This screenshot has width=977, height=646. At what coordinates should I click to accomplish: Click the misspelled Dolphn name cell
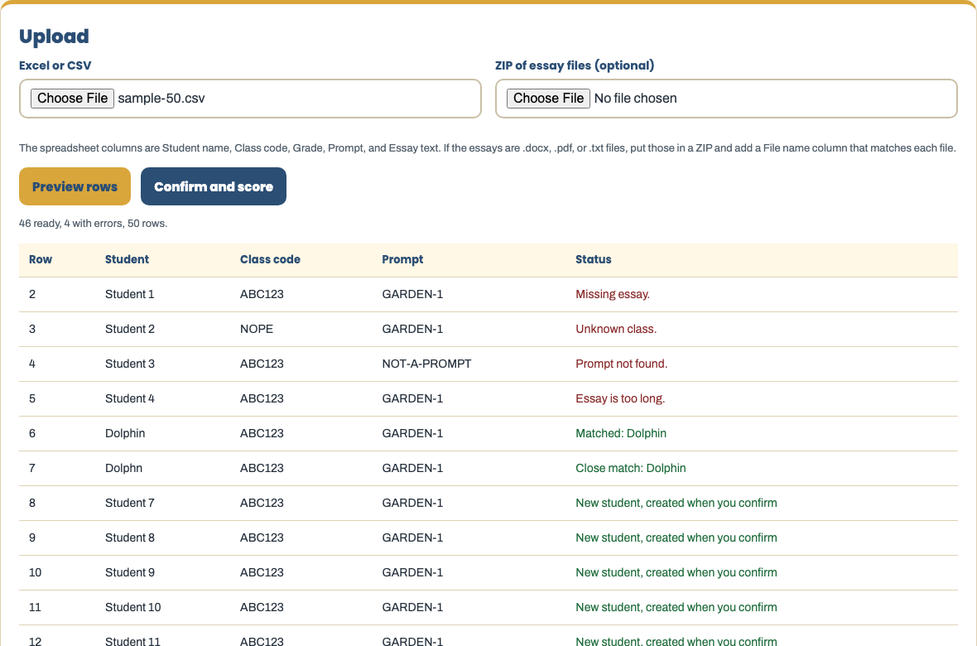[124, 468]
